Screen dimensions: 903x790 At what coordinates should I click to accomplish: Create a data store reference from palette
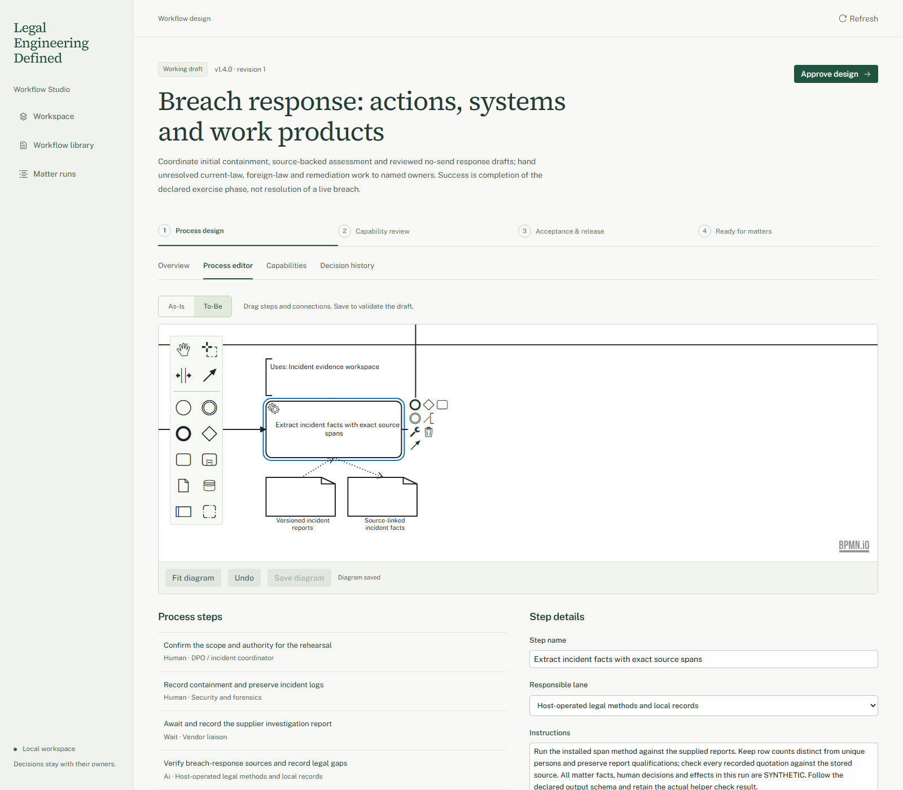coord(209,485)
